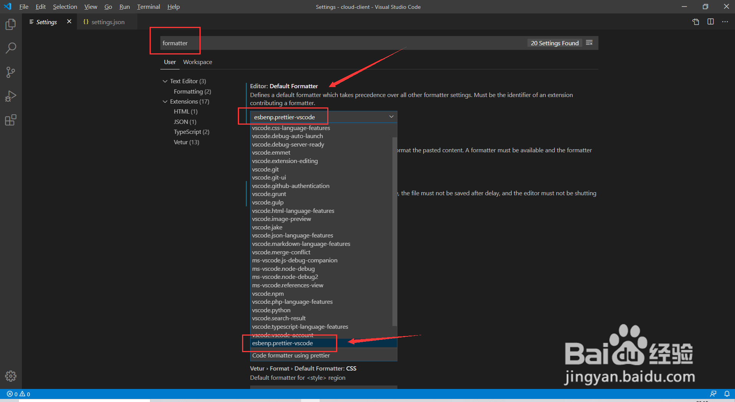Choose vscode.python from the list
The image size is (735, 402).
coord(321,310)
